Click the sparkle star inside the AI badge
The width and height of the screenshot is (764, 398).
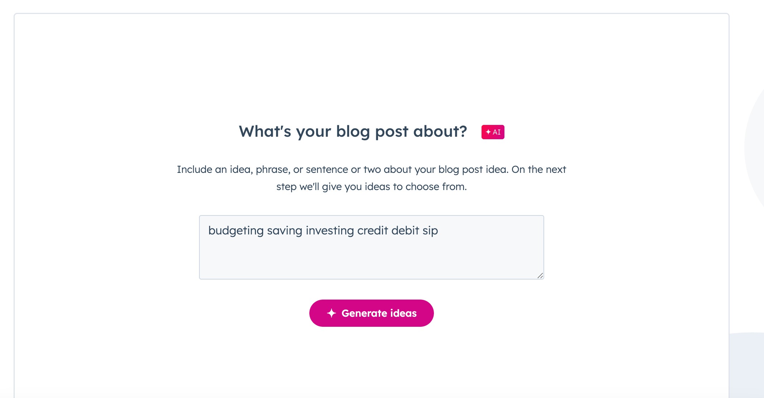(488, 132)
